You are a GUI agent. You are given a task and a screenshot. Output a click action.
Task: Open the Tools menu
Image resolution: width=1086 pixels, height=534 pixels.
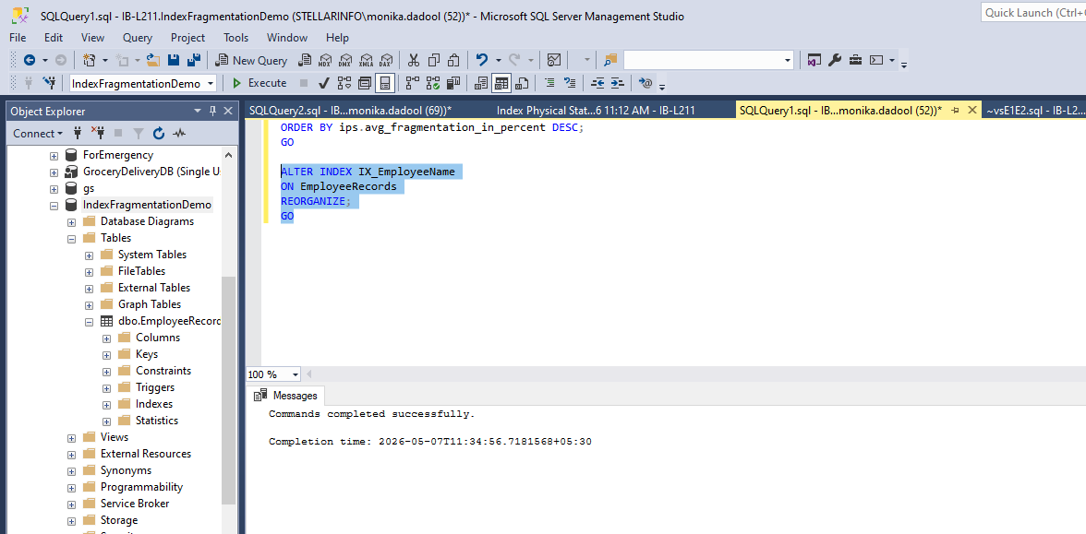236,37
